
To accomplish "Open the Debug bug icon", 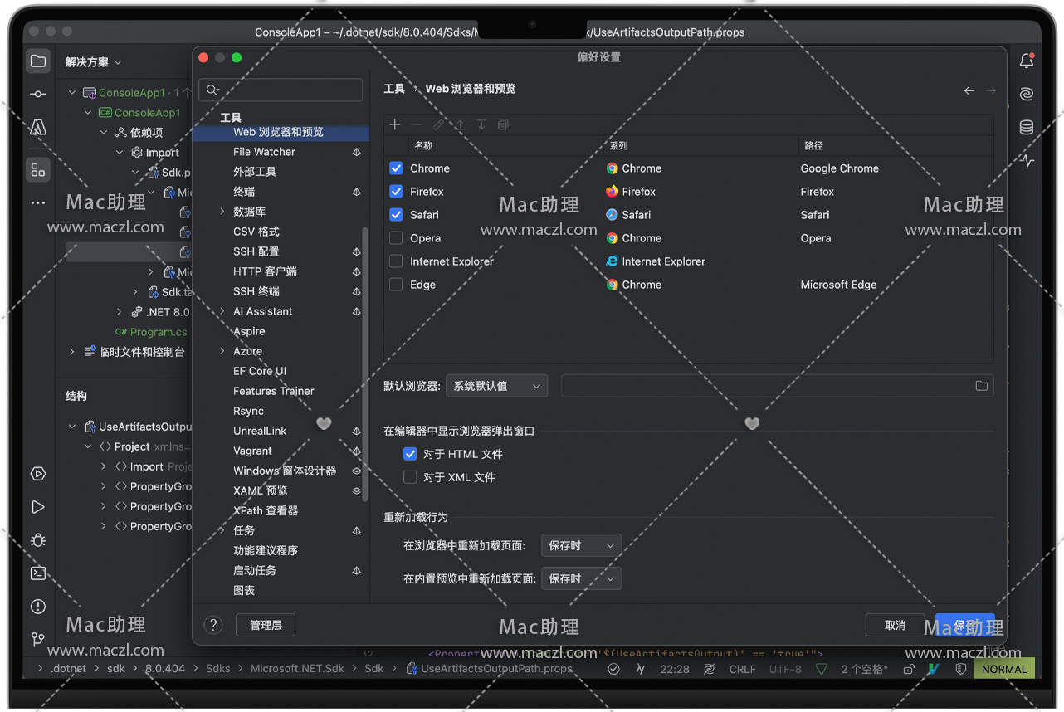I will click(38, 540).
